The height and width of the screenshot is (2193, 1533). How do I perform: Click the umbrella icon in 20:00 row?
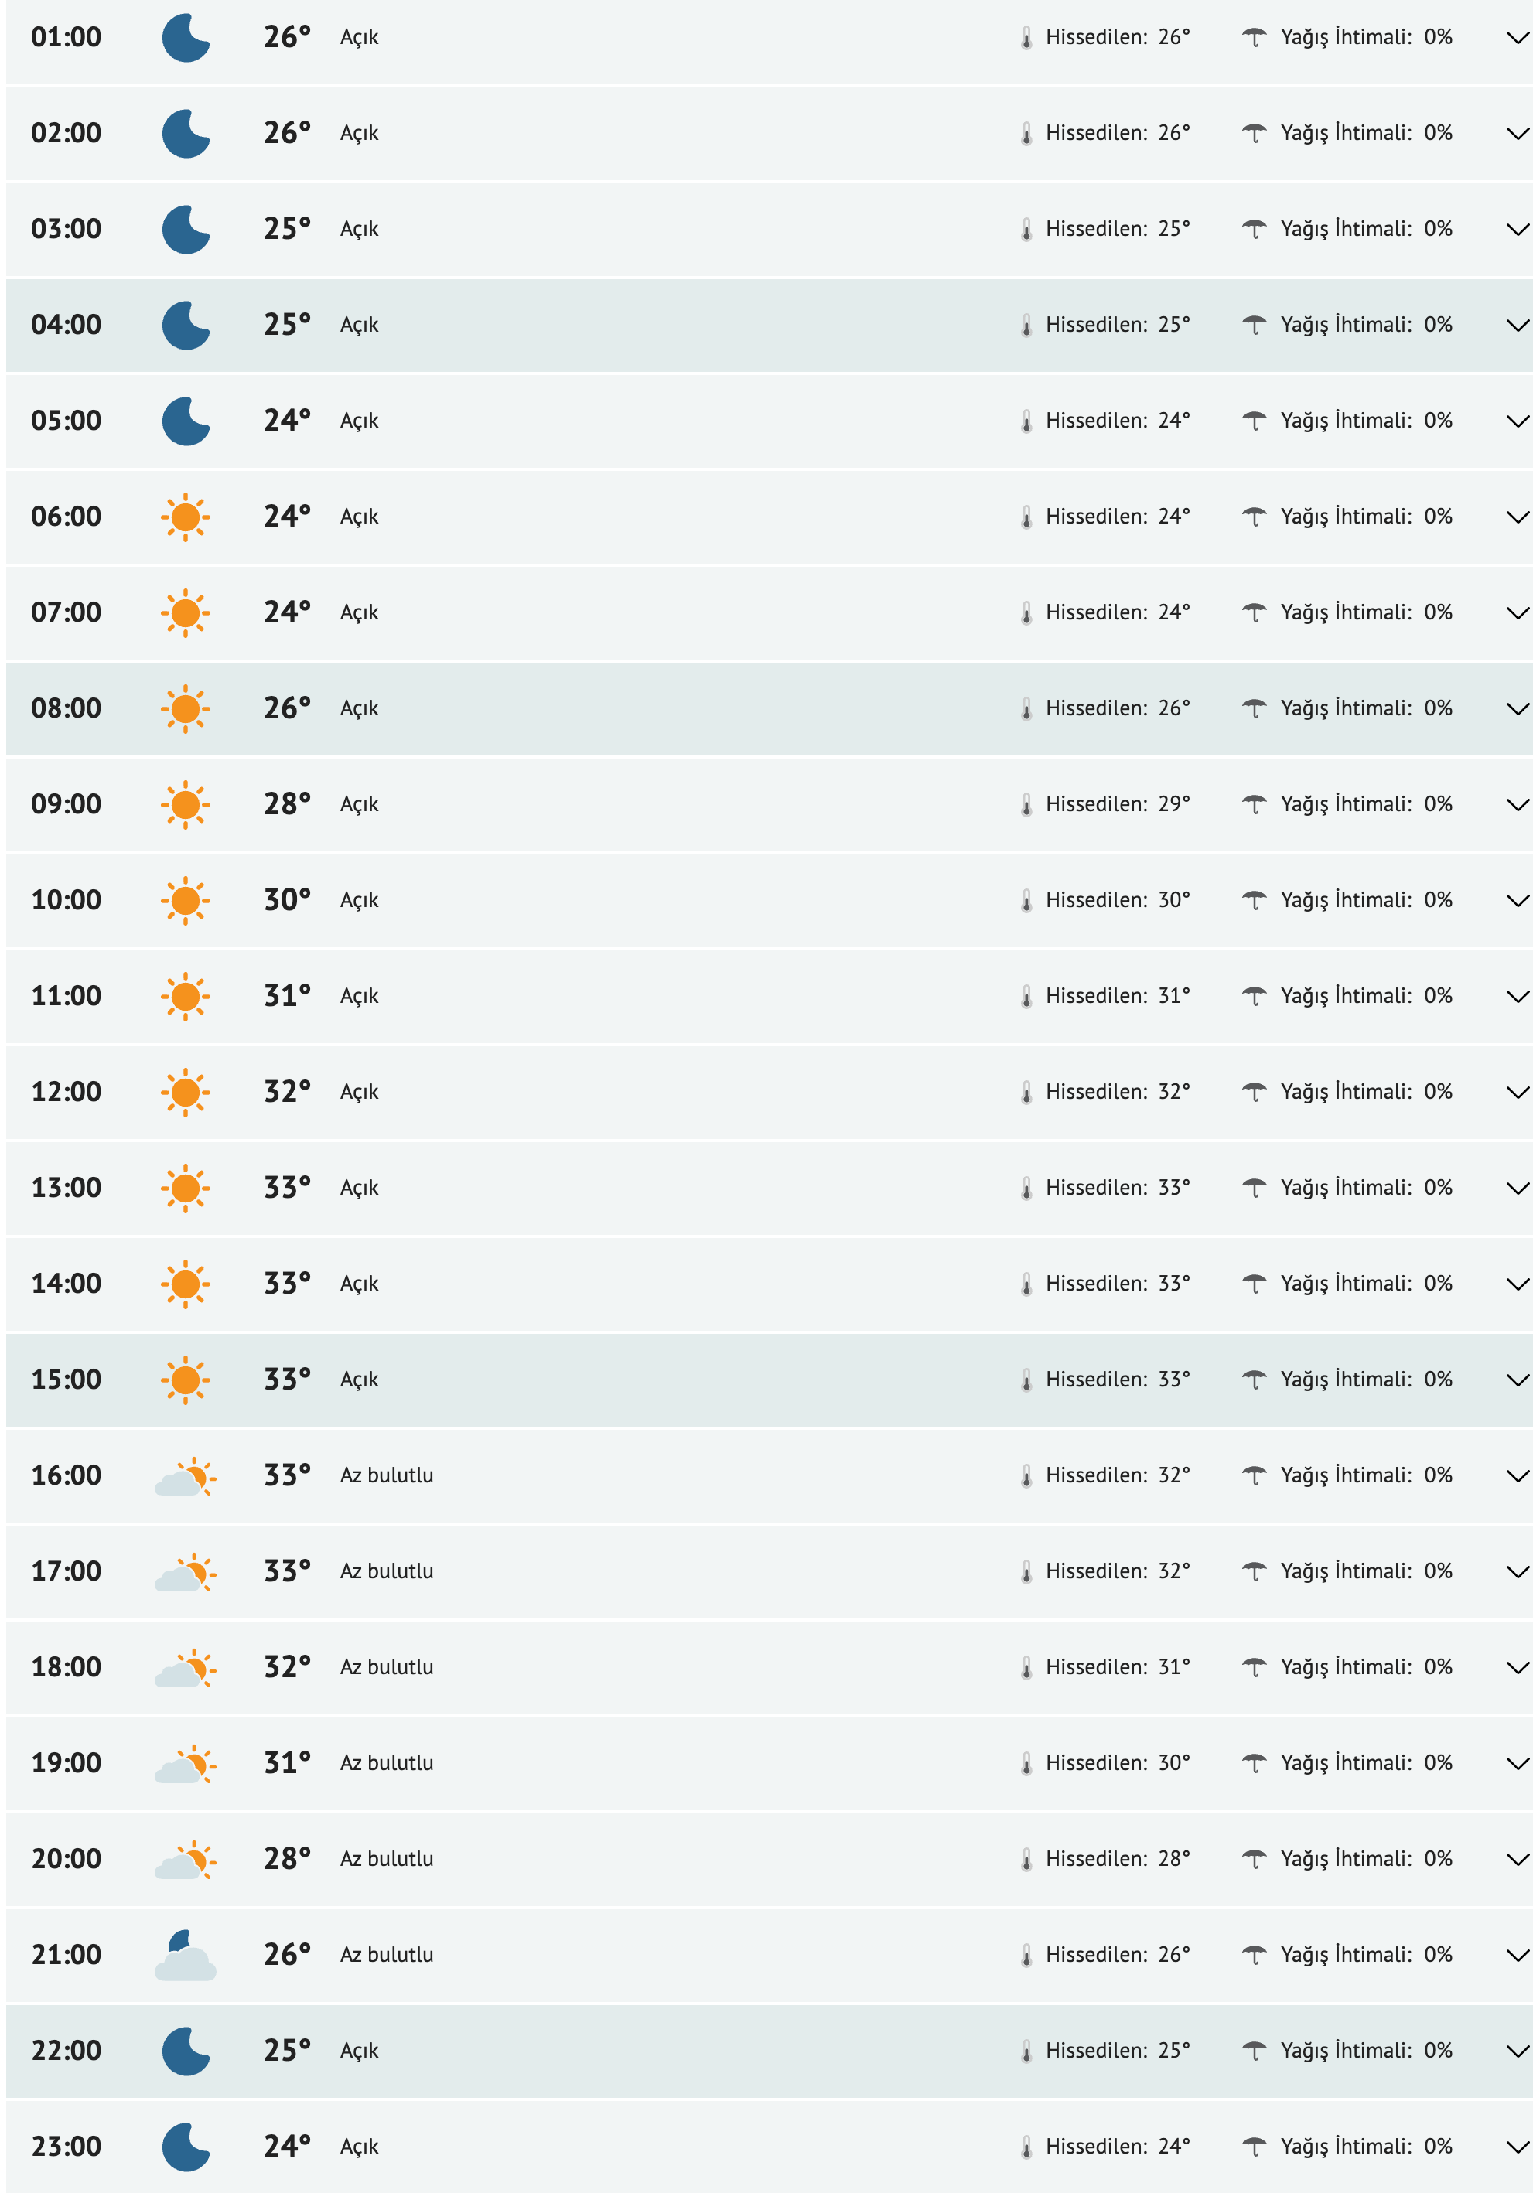1253,1860
